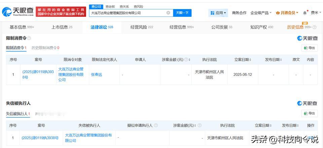
Task: Open the notification bell
Action: coord(305,13)
